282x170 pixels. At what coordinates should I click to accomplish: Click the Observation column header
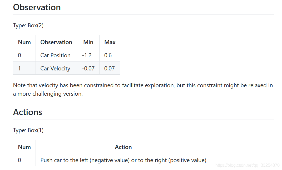(56, 42)
